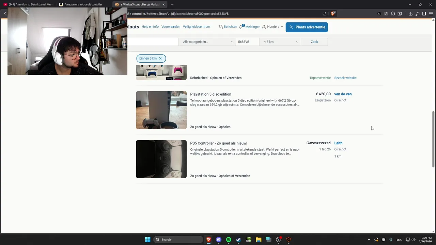Screen dimensions: 436x245
Task: Click the Brave Shields lion icon
Action: click(x=333, y=14)
